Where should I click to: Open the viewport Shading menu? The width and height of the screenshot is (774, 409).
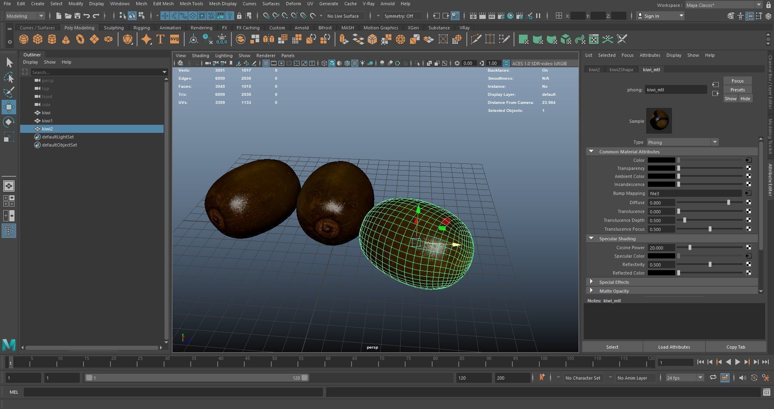200,56
